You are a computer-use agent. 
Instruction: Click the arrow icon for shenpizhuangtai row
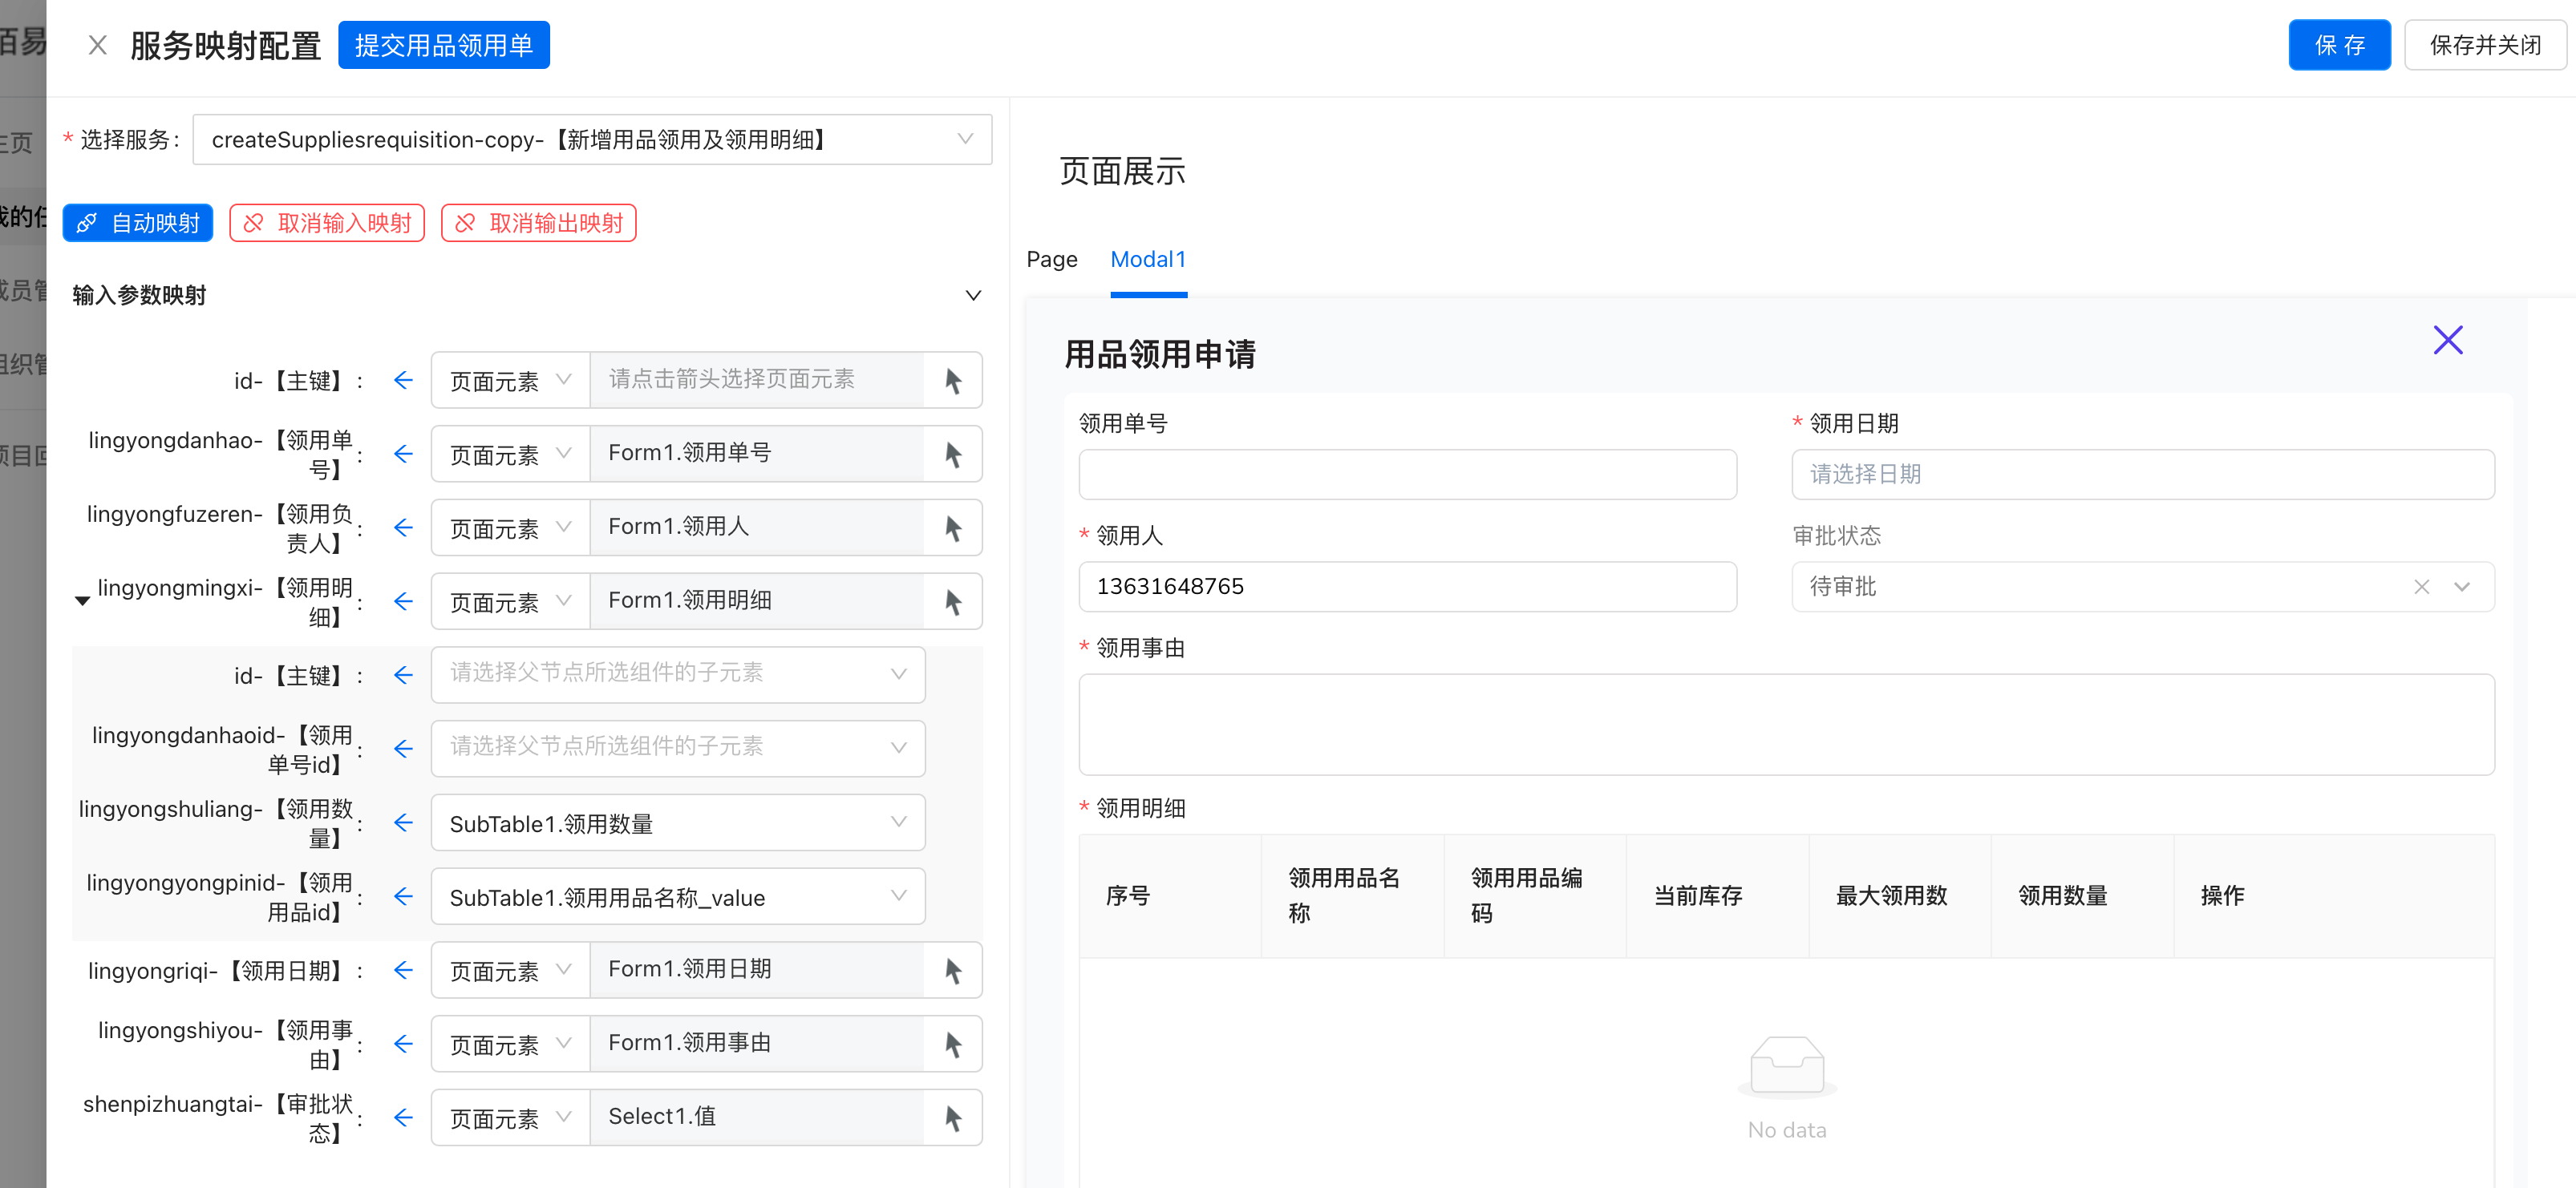tap(403, 1118)
